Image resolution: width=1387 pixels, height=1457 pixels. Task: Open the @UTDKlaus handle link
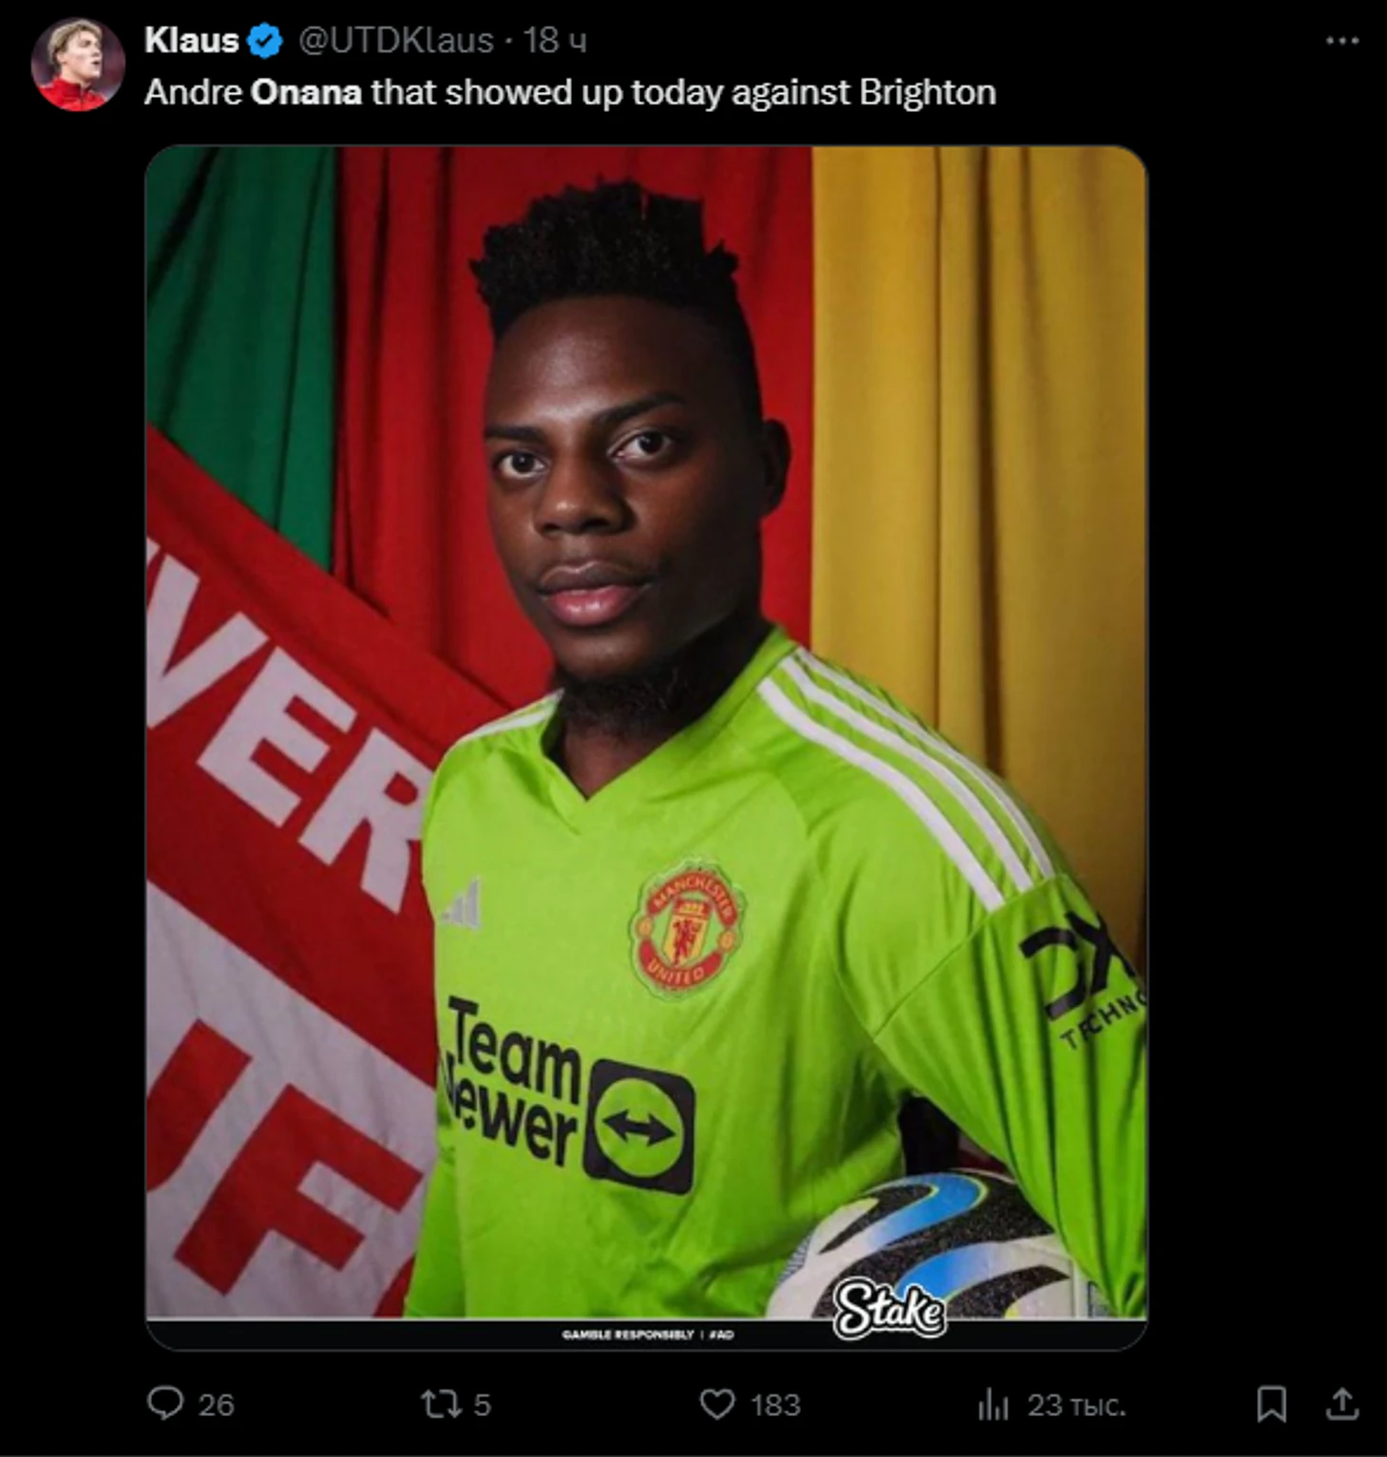coord(396,40)
